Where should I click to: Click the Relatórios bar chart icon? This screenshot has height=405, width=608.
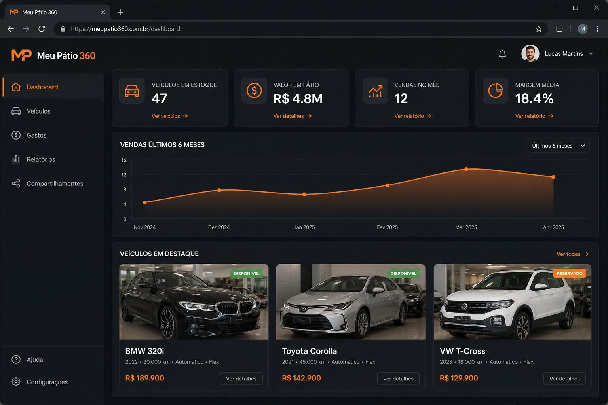16,159
